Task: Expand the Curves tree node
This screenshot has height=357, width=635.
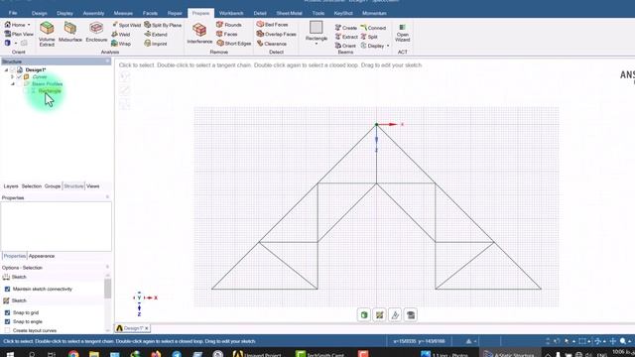Action: 12,77
